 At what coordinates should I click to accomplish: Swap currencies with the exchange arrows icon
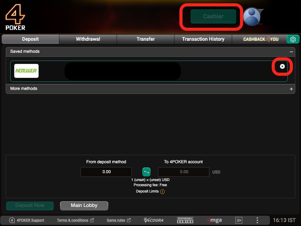(146, 172)
